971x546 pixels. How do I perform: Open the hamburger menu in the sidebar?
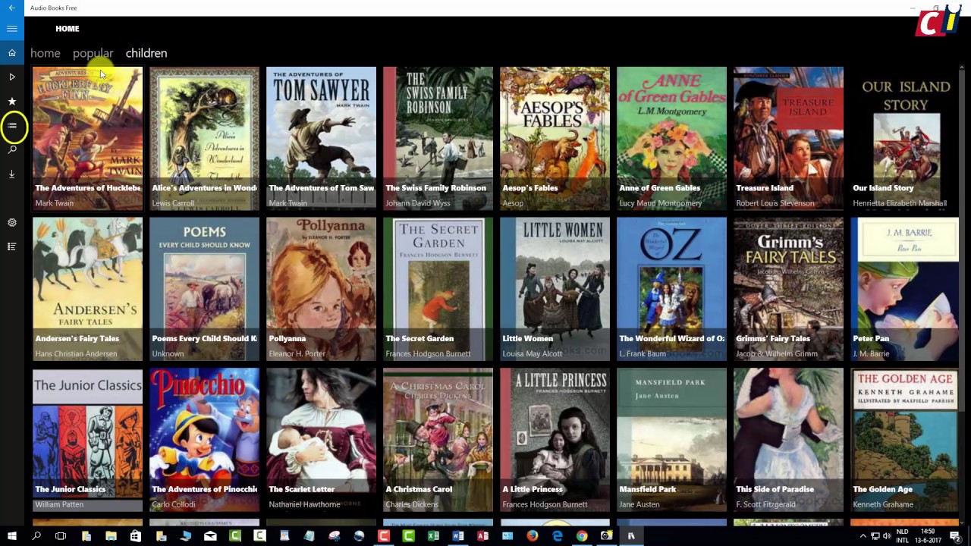(x=12, y=28)
